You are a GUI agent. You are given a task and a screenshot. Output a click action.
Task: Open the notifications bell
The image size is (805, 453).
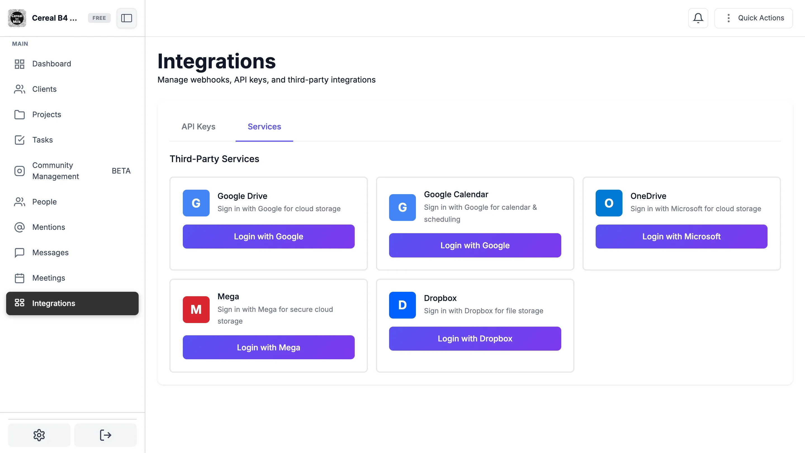pos(698,18)
